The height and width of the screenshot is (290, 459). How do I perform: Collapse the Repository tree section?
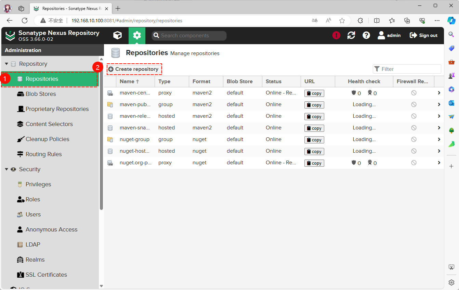coord(6,64)
